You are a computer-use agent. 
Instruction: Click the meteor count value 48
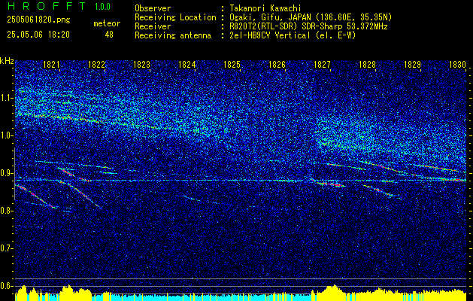[x=109, y=35]
